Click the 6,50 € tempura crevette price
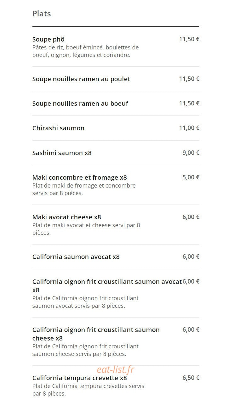 point(191,378)
